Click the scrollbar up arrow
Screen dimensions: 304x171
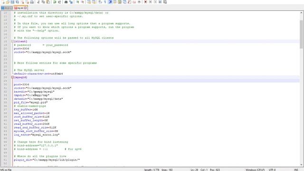(x=301, y=13)
